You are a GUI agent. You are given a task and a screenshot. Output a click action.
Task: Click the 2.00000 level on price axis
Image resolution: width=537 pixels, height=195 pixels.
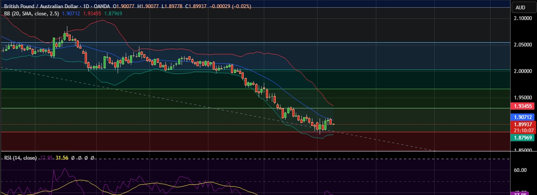tap(524, 71)
